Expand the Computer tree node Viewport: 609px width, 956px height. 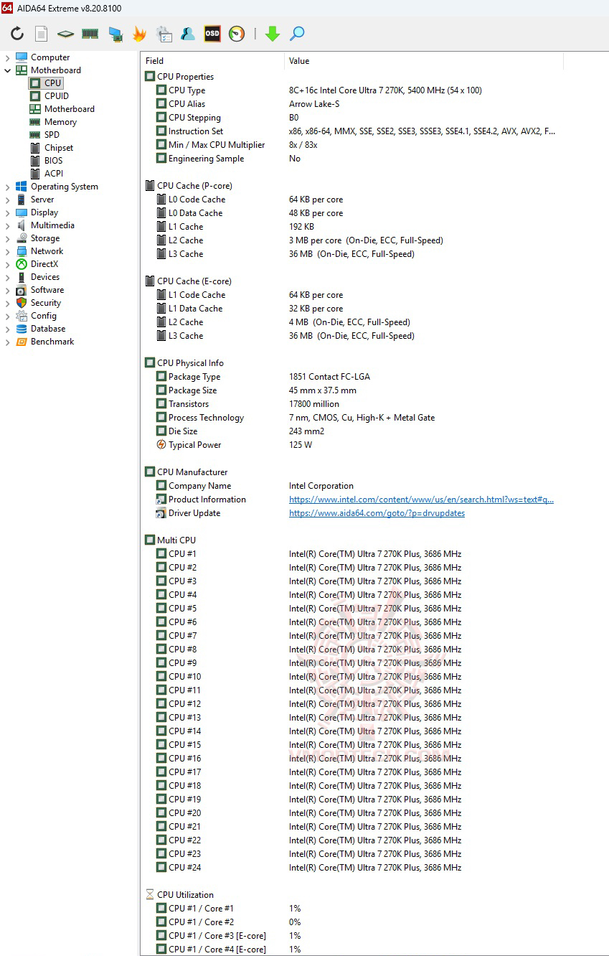8,57
